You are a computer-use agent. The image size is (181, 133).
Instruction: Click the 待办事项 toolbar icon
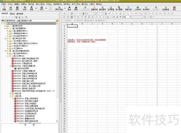[x=146, y=8]
